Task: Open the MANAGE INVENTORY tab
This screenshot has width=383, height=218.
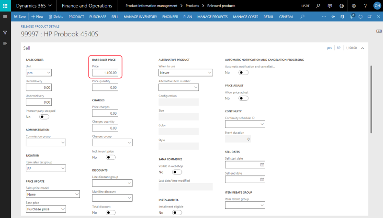Action: (140, 17)
